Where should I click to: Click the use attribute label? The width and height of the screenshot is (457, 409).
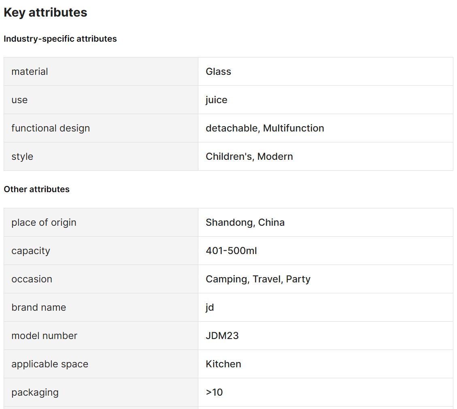pos(19,100)
